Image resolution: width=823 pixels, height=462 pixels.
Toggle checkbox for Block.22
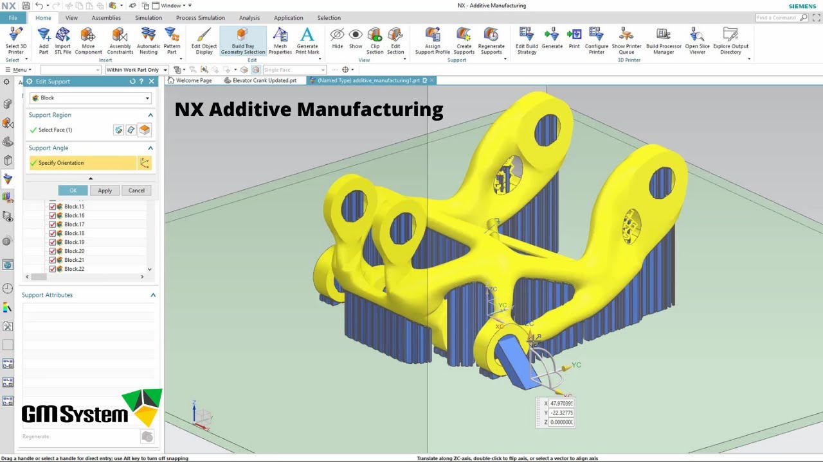point(53,269)
